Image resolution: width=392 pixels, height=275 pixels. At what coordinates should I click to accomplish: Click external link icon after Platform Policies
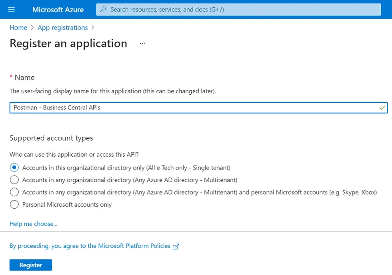[x=176, y=247]
